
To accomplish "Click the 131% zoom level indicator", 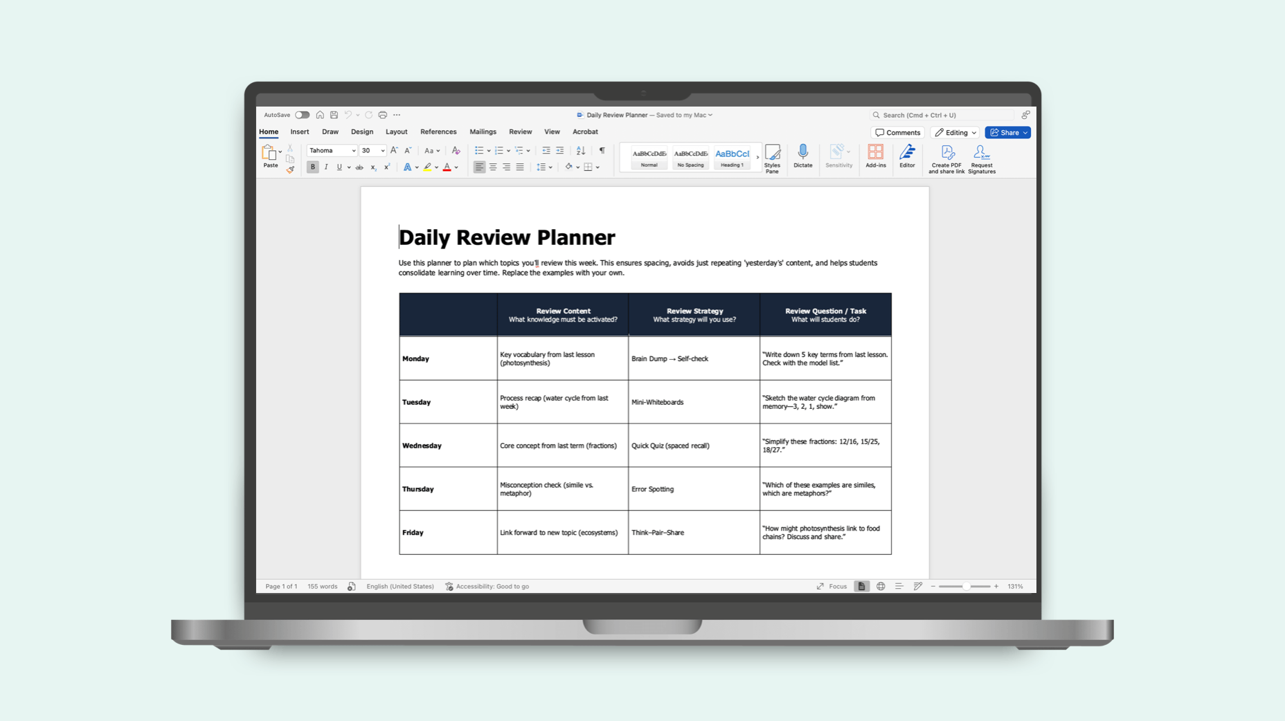I will [x=1015, y=586].
